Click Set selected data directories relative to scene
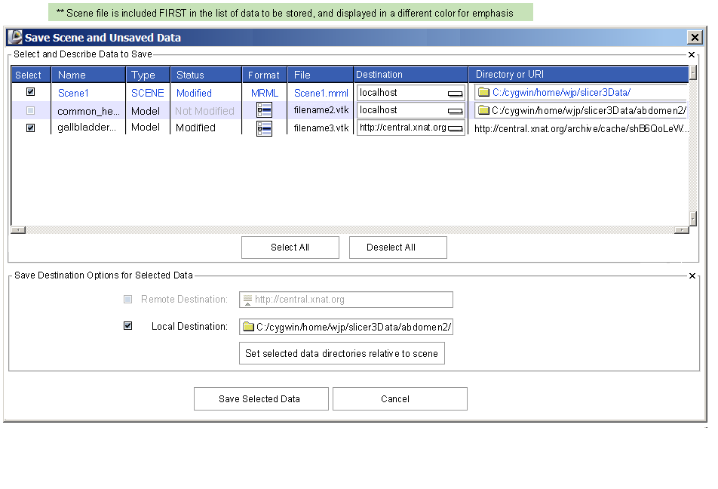 click(342, 353)
